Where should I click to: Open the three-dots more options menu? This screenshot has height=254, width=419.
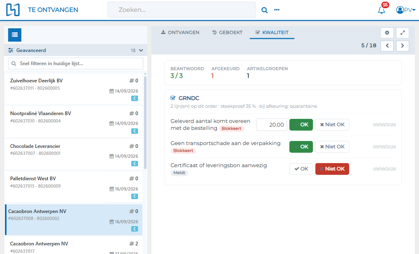[x=277, y=10]
